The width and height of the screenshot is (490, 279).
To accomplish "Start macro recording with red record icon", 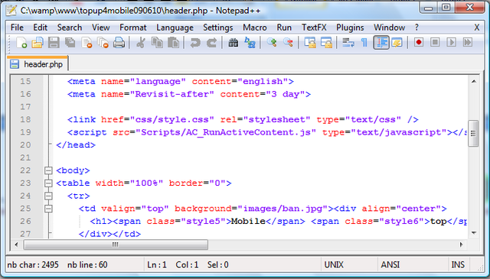I will tap(419, 42).
